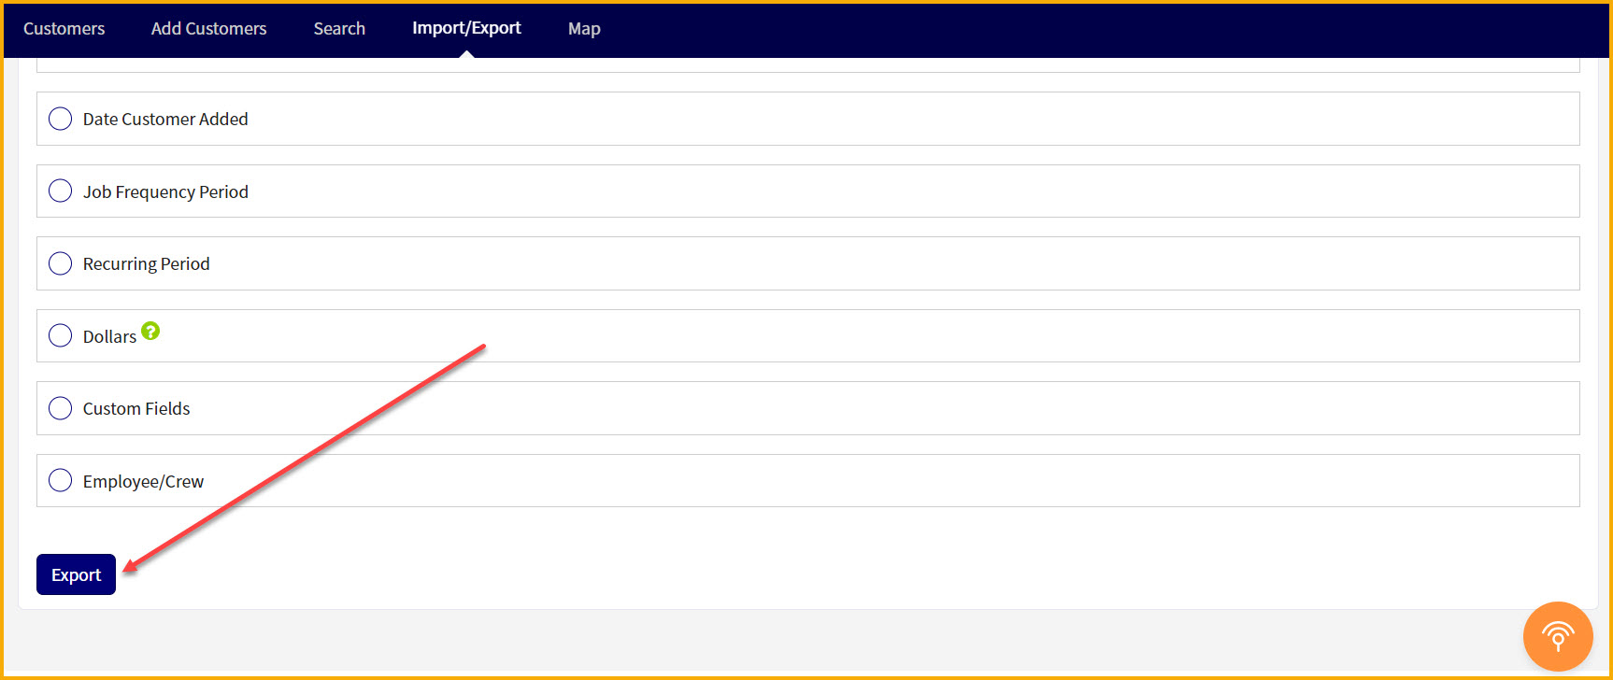Click the Employee/Crew label text

click(143, 481)
